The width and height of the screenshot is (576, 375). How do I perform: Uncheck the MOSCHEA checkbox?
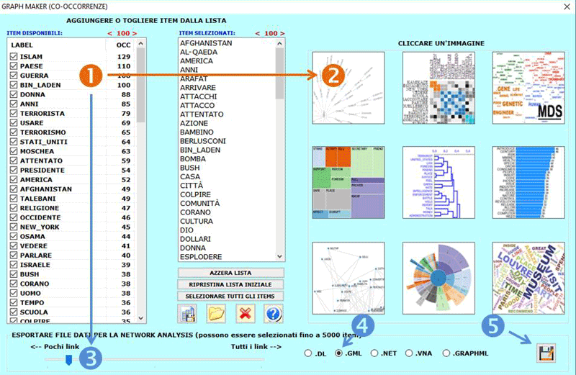click(x=14, y=151)
